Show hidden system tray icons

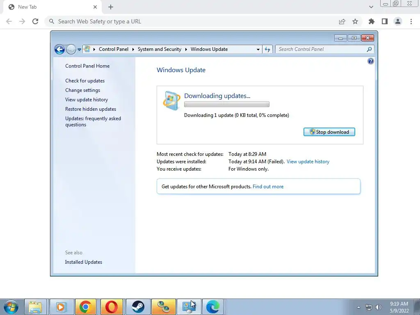[358, 307]
